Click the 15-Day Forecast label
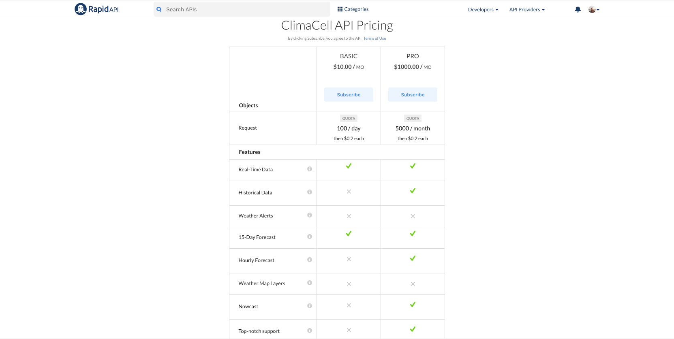The height and width of the screenshot is (339, 674). click(257, 237)
